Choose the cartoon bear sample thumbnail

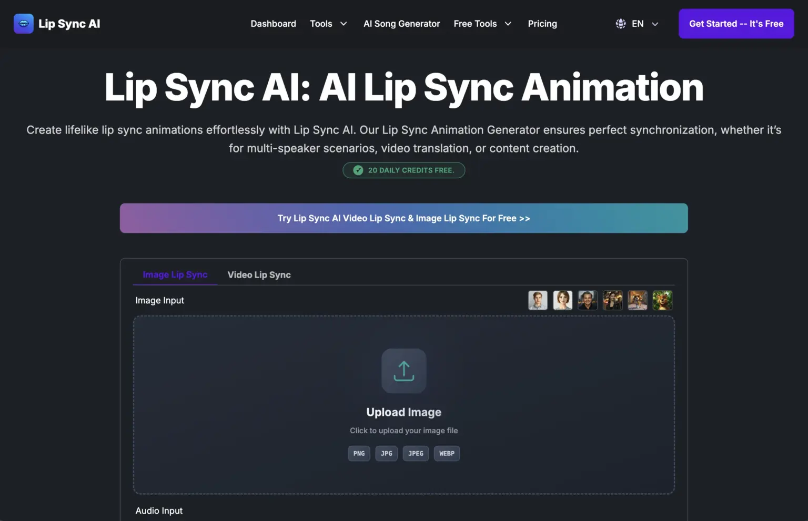coord(663,300)
